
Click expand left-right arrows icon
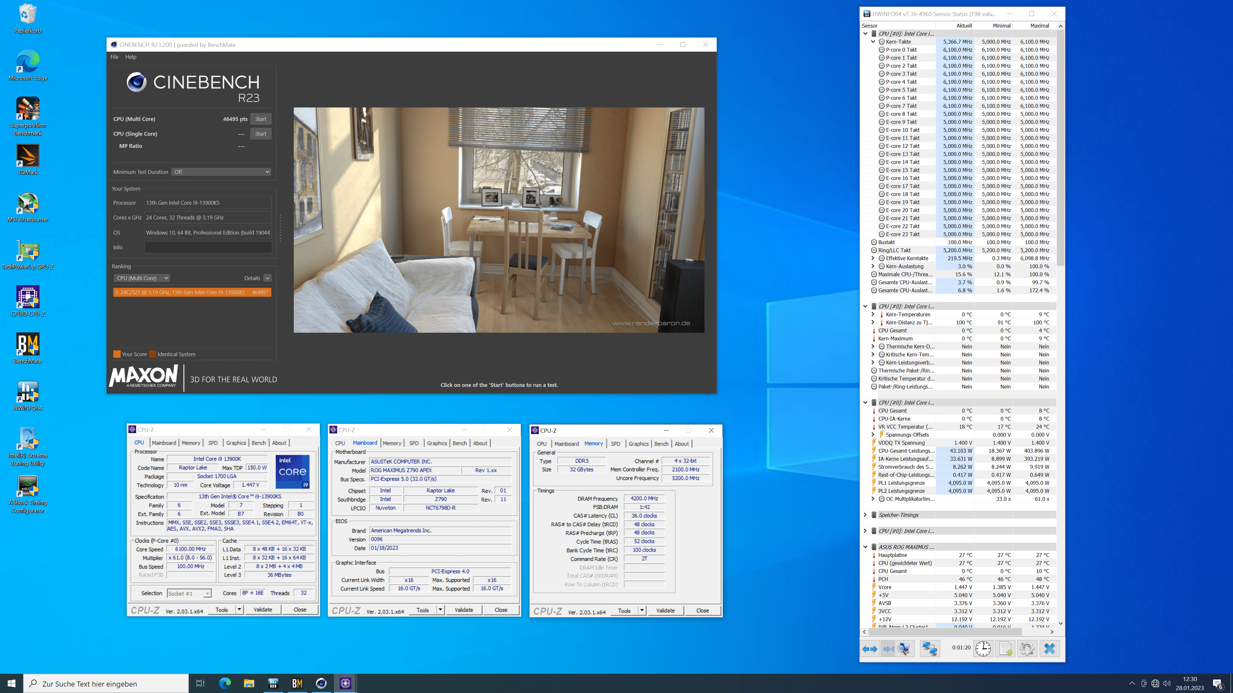870,648
